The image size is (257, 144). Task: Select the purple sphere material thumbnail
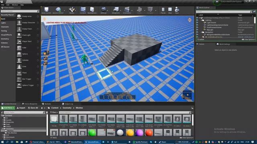click(139, 132)
